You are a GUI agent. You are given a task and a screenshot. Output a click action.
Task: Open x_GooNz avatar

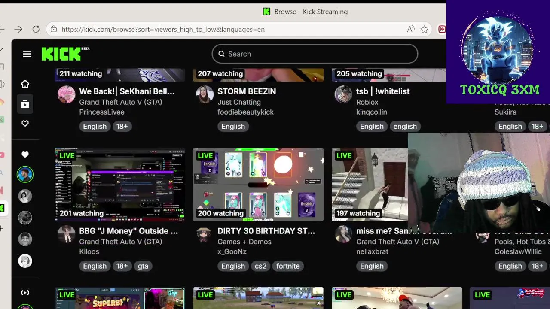click(204, 235)
